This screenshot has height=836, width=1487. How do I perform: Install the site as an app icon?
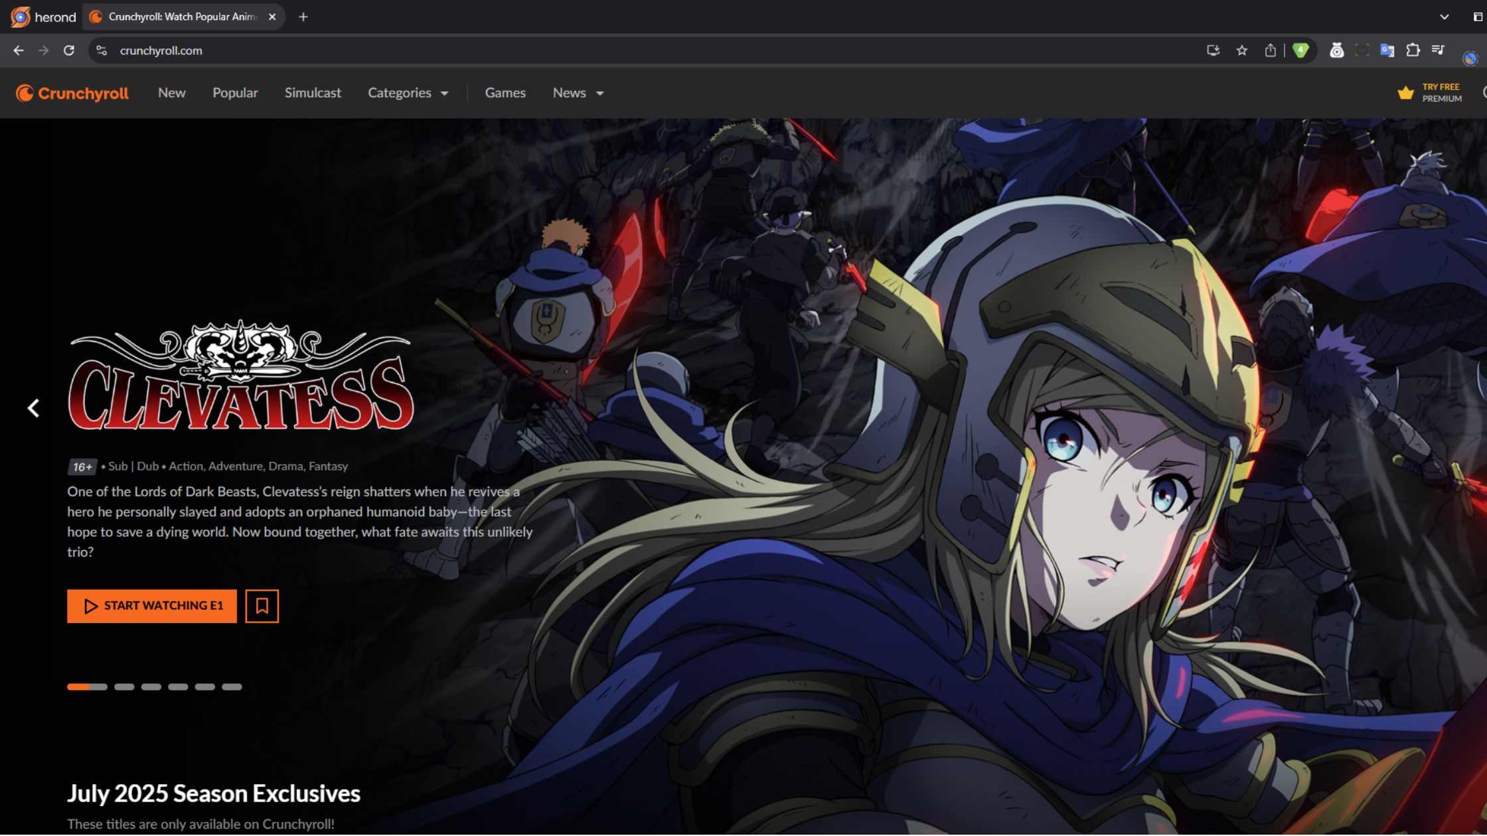(x=1213, y=50)
